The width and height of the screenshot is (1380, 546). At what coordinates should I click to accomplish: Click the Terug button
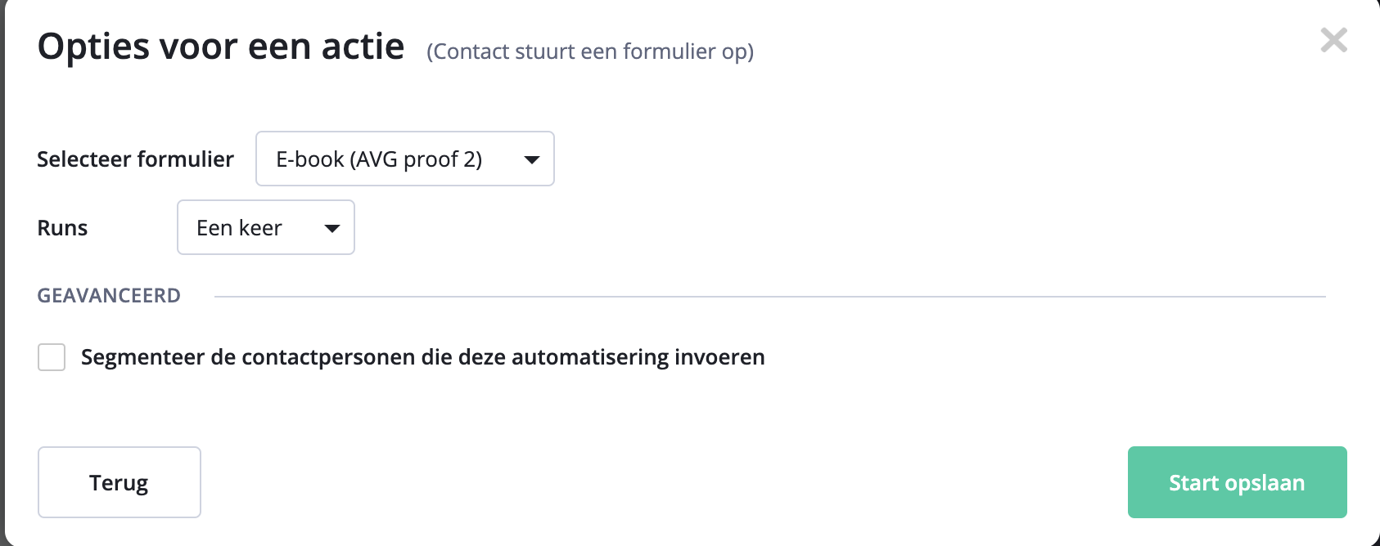coord(119,482)
